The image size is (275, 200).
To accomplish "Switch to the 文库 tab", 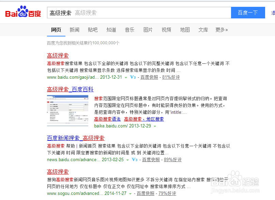I will tap(203, 30).
